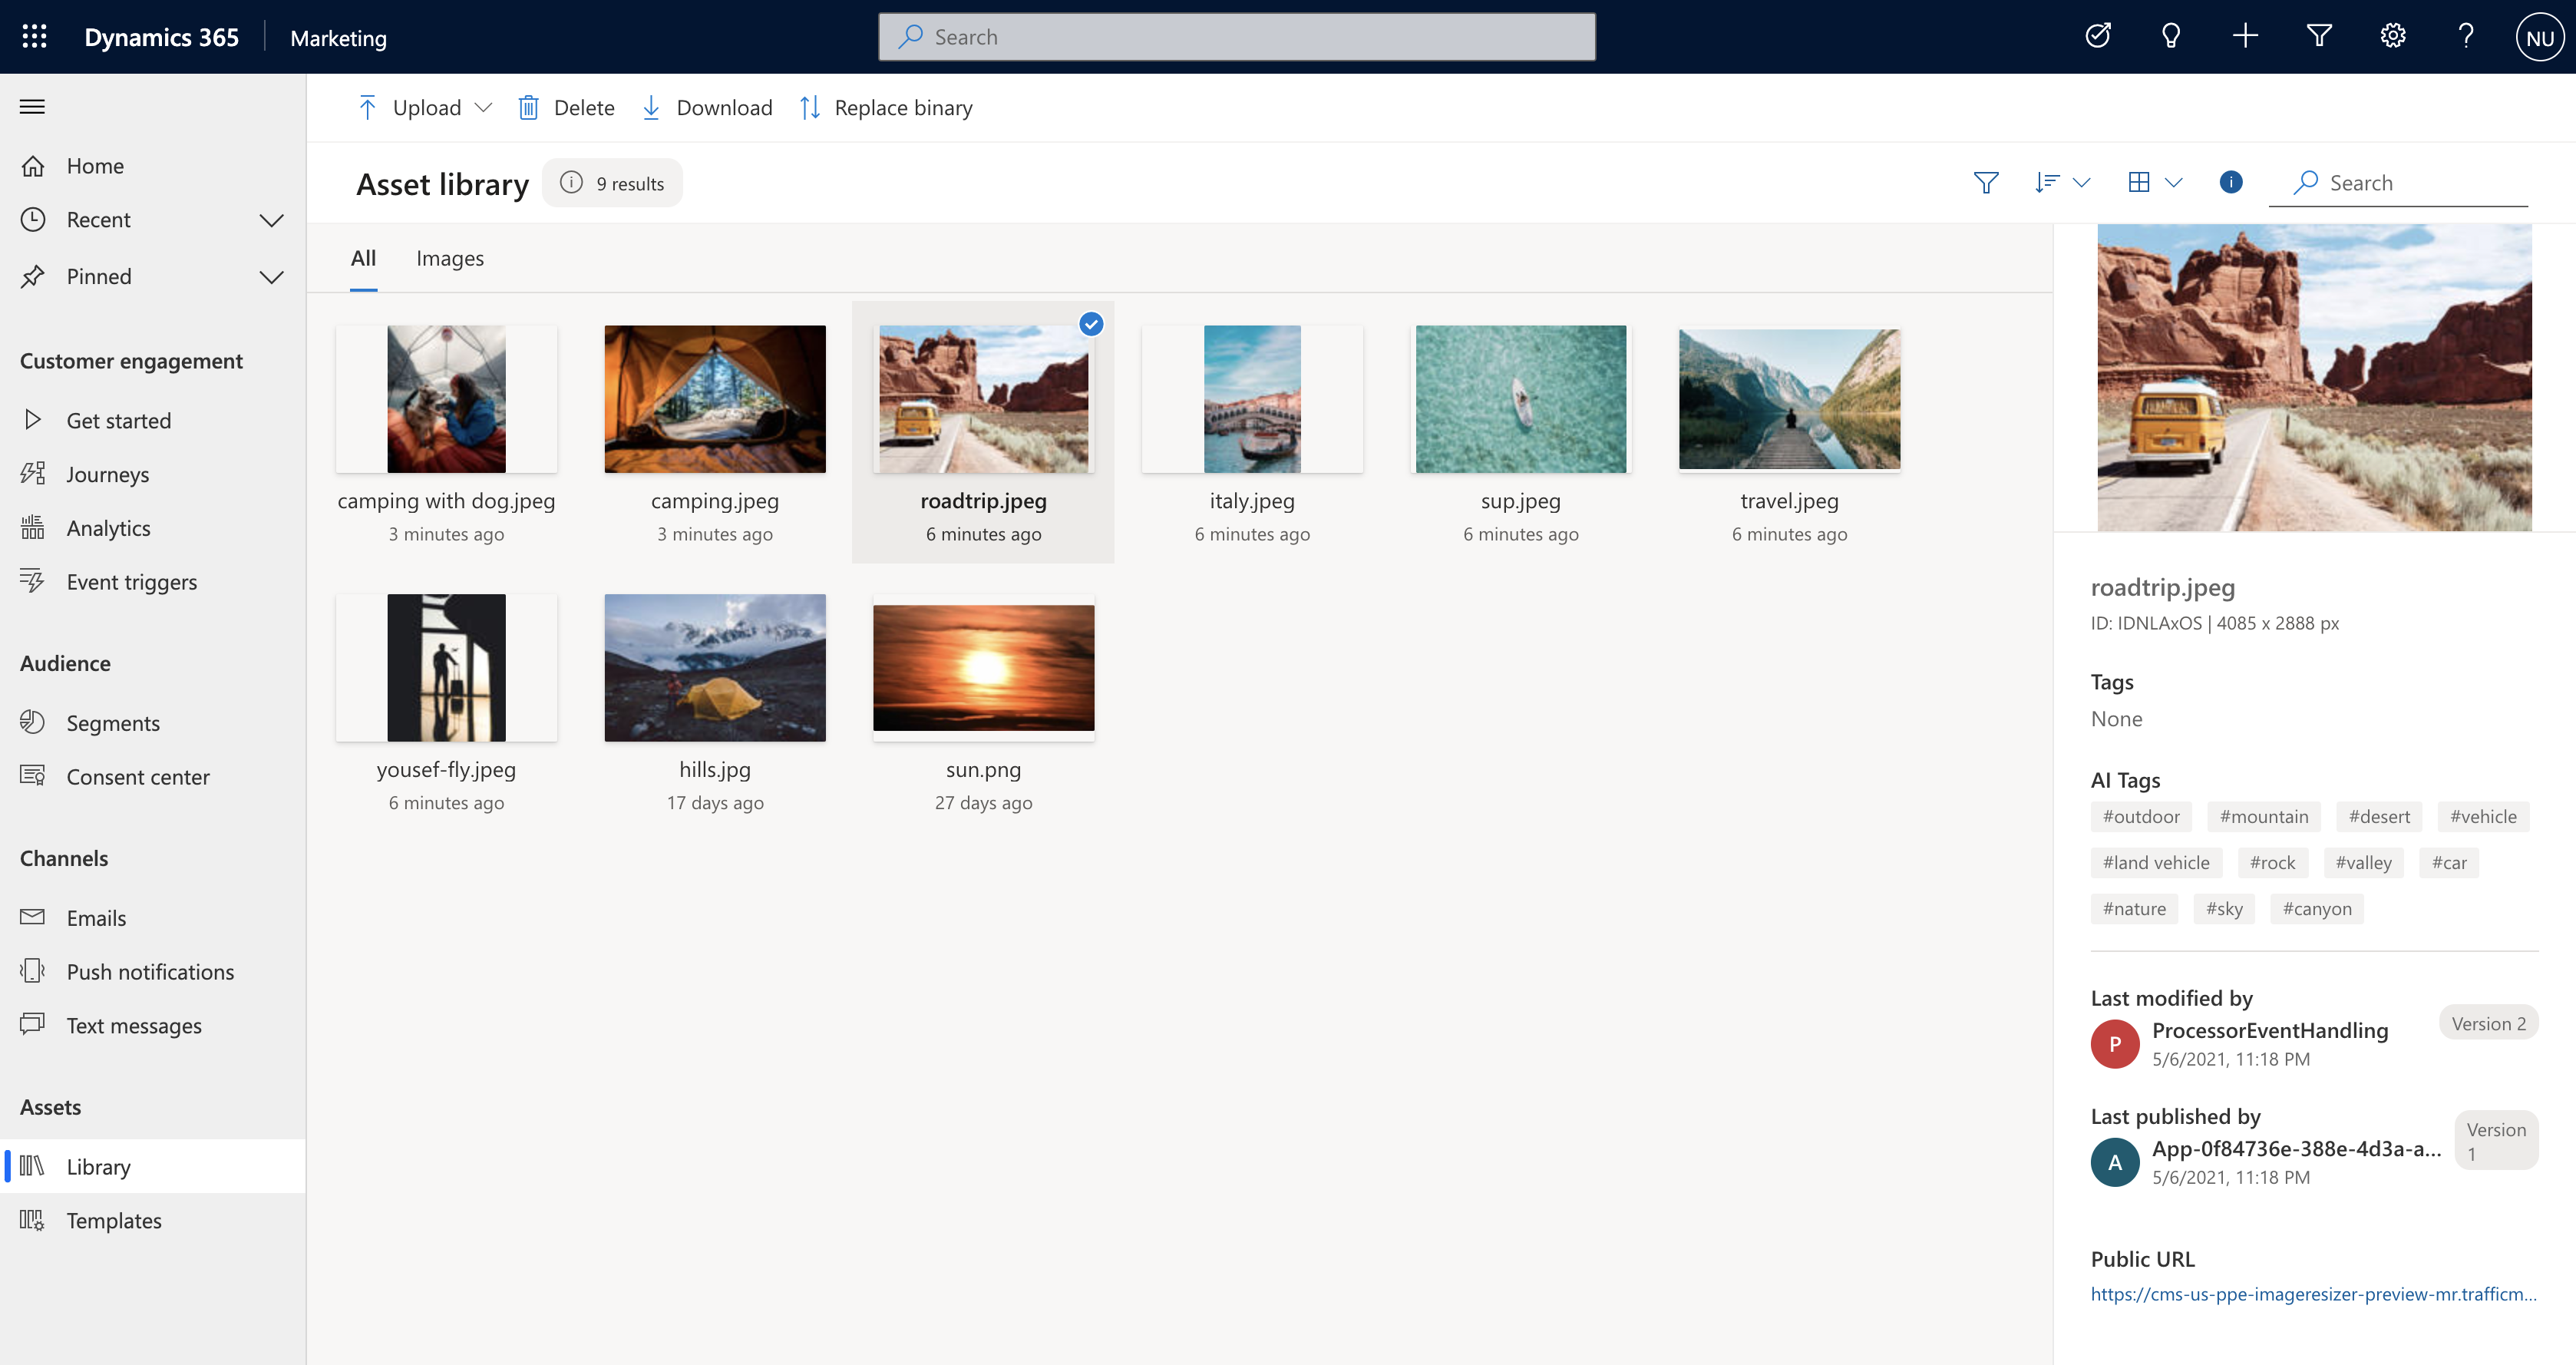
Task: Expand the Recent section
Action: tap(271, 220)
